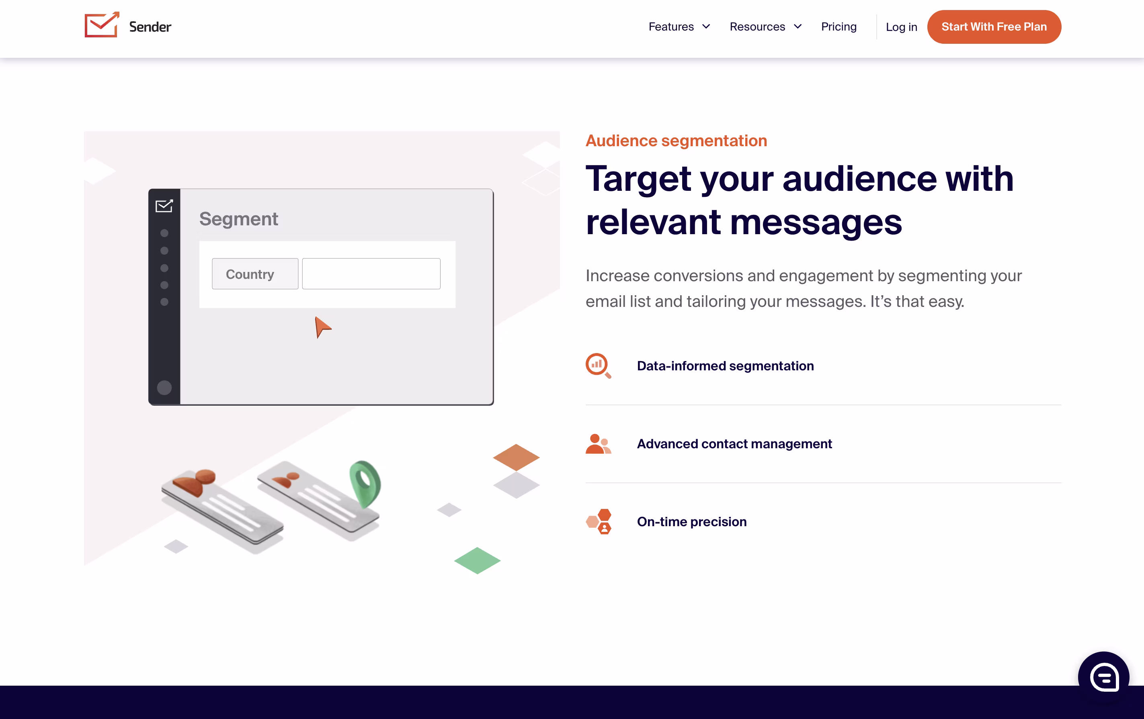Expand Advanced contact management item

pos(734,444)
